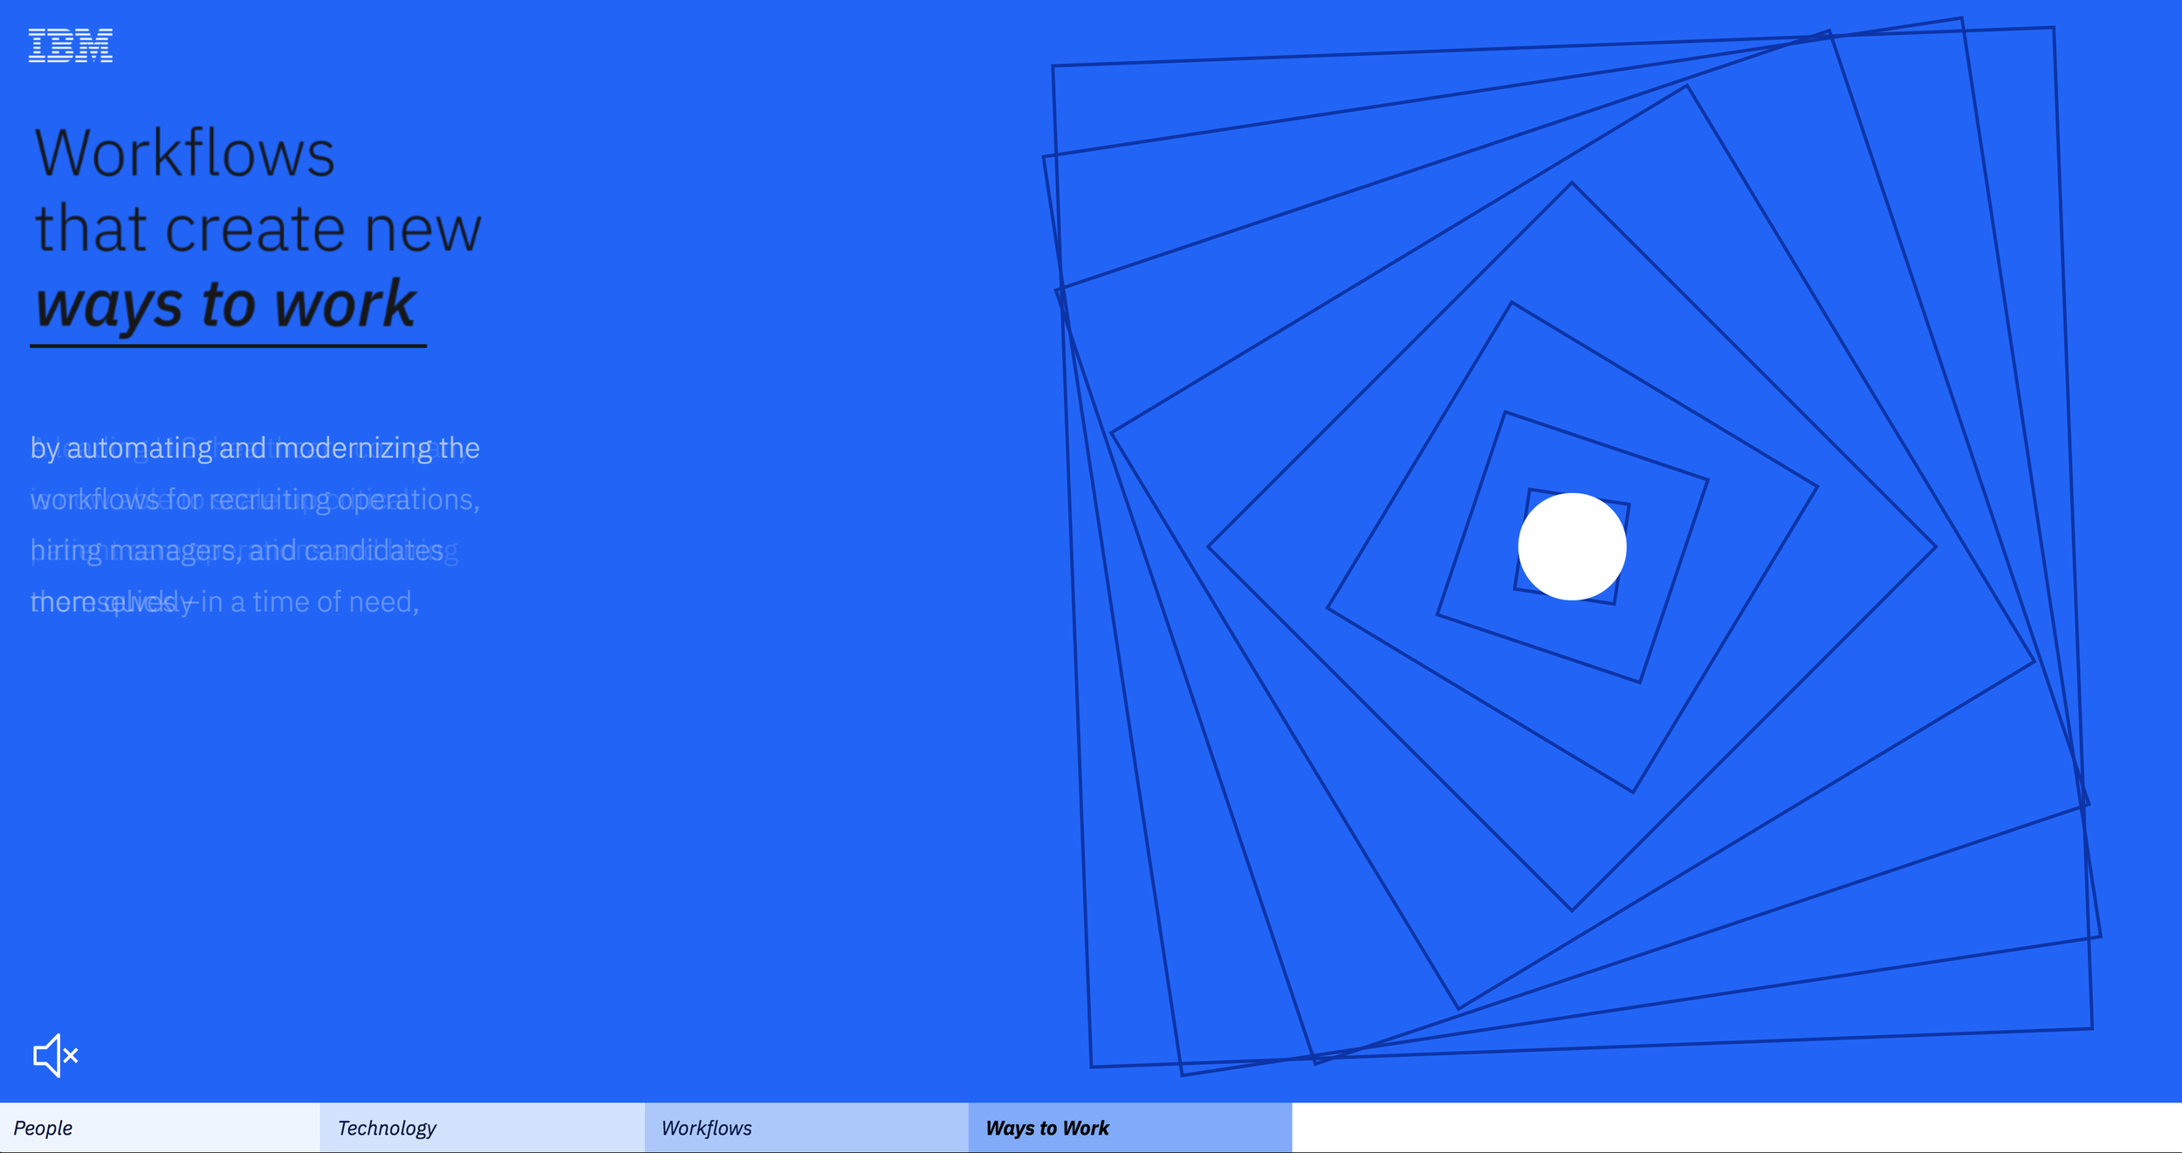Click the IBM logo
Screen dimensions: 2182x1153
[71, 45]
